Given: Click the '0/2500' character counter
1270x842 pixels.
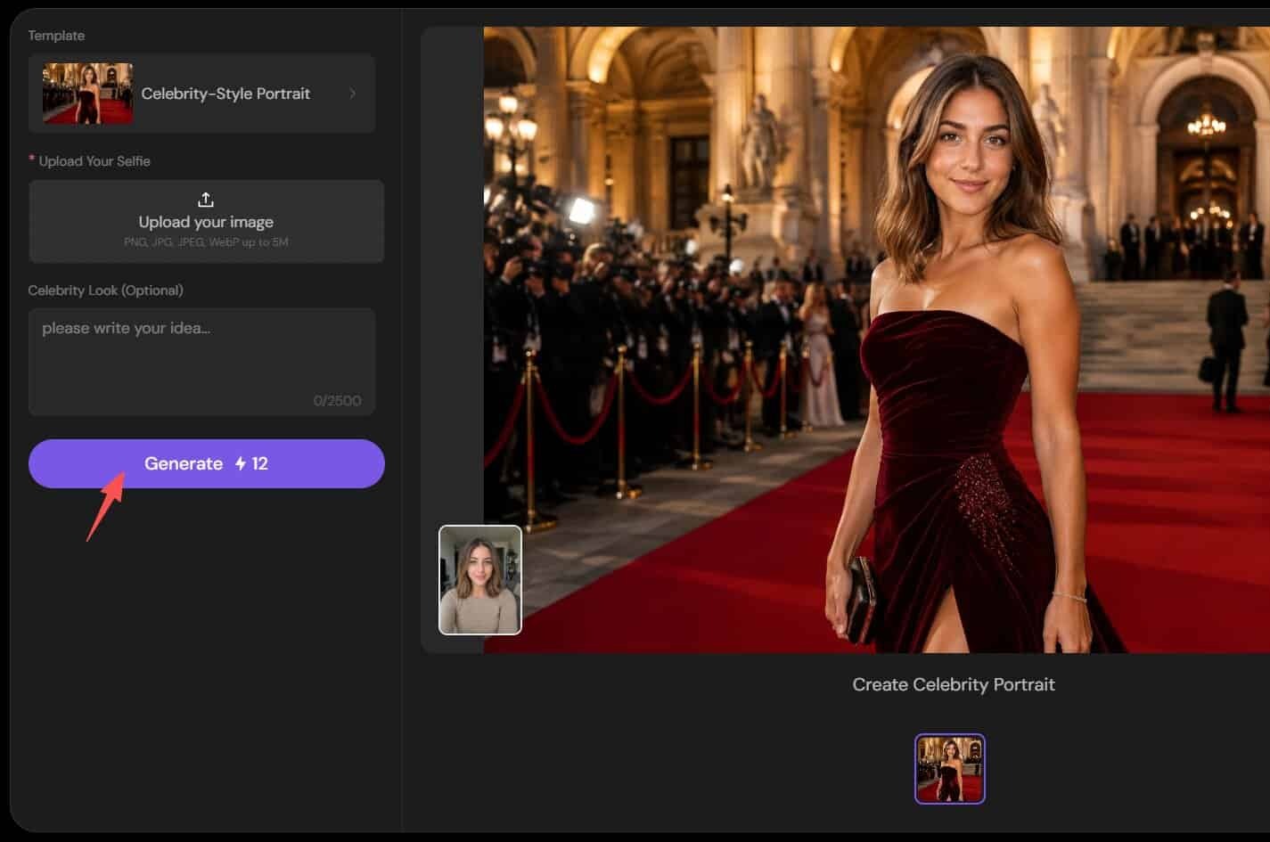Looking at the screenshot, I should [x=337, y=401].
